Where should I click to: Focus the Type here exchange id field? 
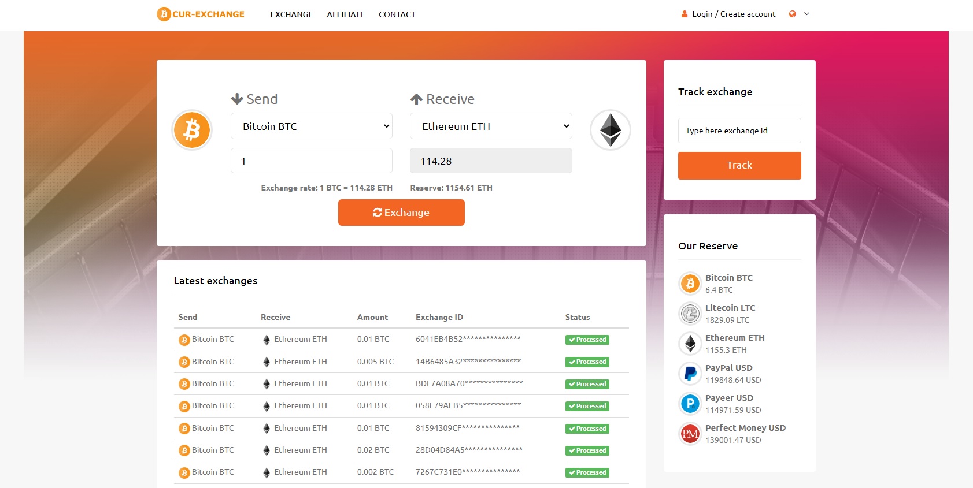739,131
